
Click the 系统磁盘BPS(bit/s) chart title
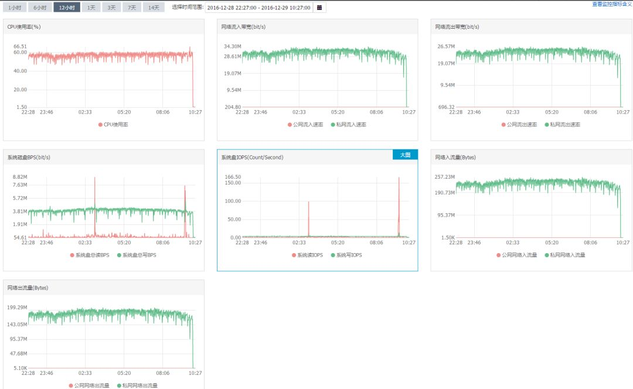[29, 158]
